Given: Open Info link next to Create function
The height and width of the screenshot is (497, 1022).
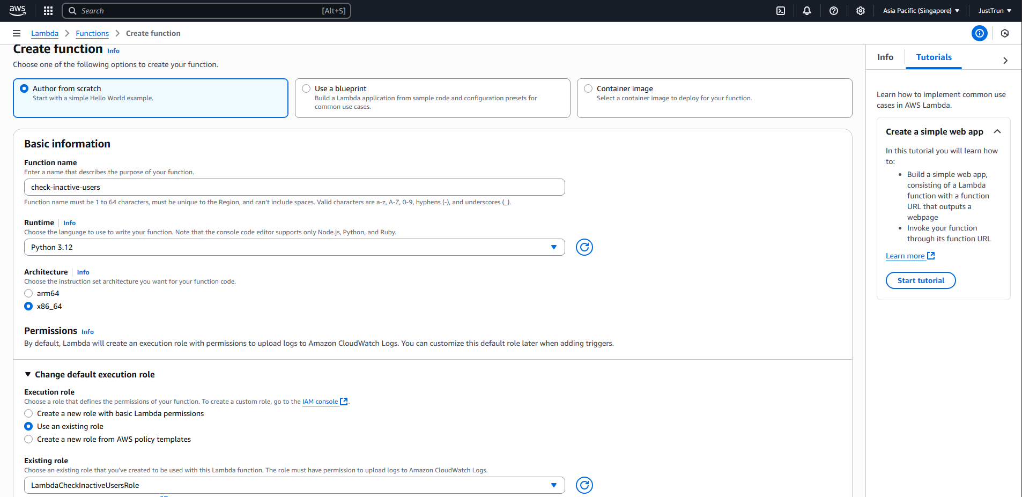Looking at the screenshot, I should coord(113,51).
